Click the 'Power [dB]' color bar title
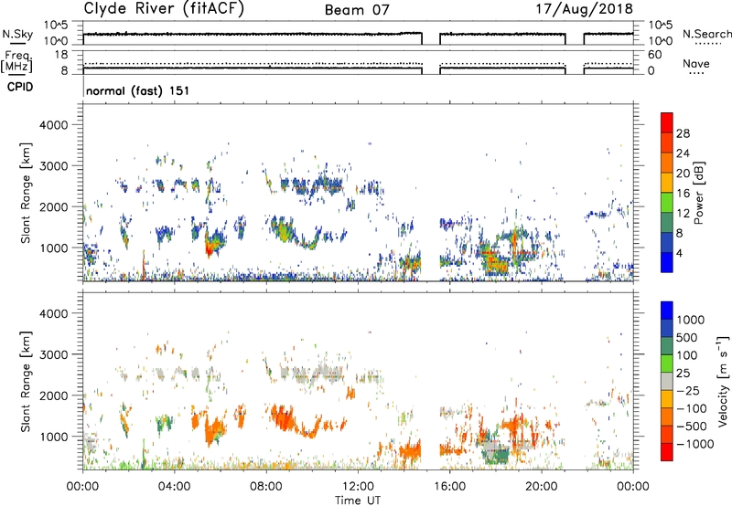This screenshot has width=732, height=506. pyautogui.click(x=698, y=193)
